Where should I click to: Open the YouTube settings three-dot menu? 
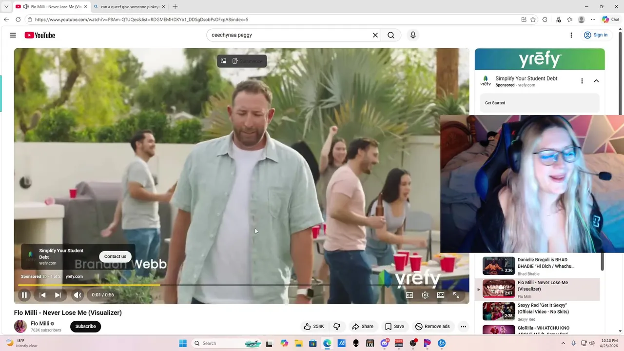click(571, 35)
